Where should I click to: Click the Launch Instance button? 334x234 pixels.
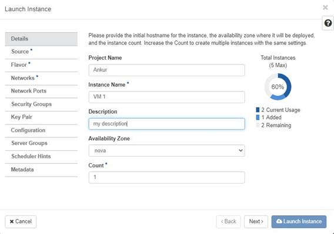pyautogui.click(x=299, y=222)
